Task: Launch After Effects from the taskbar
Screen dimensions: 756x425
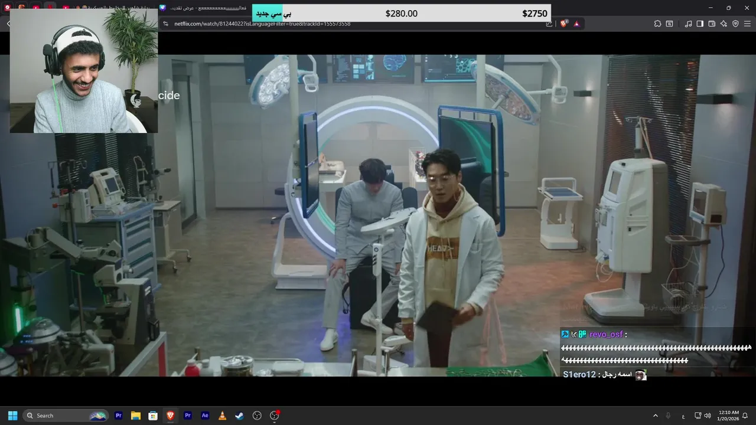Action: pos(205,416)
